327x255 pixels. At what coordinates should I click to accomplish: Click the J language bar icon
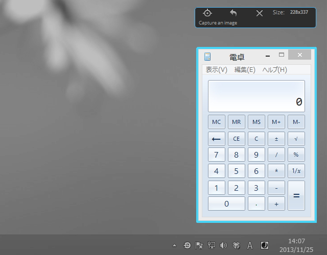pos(265,245)
